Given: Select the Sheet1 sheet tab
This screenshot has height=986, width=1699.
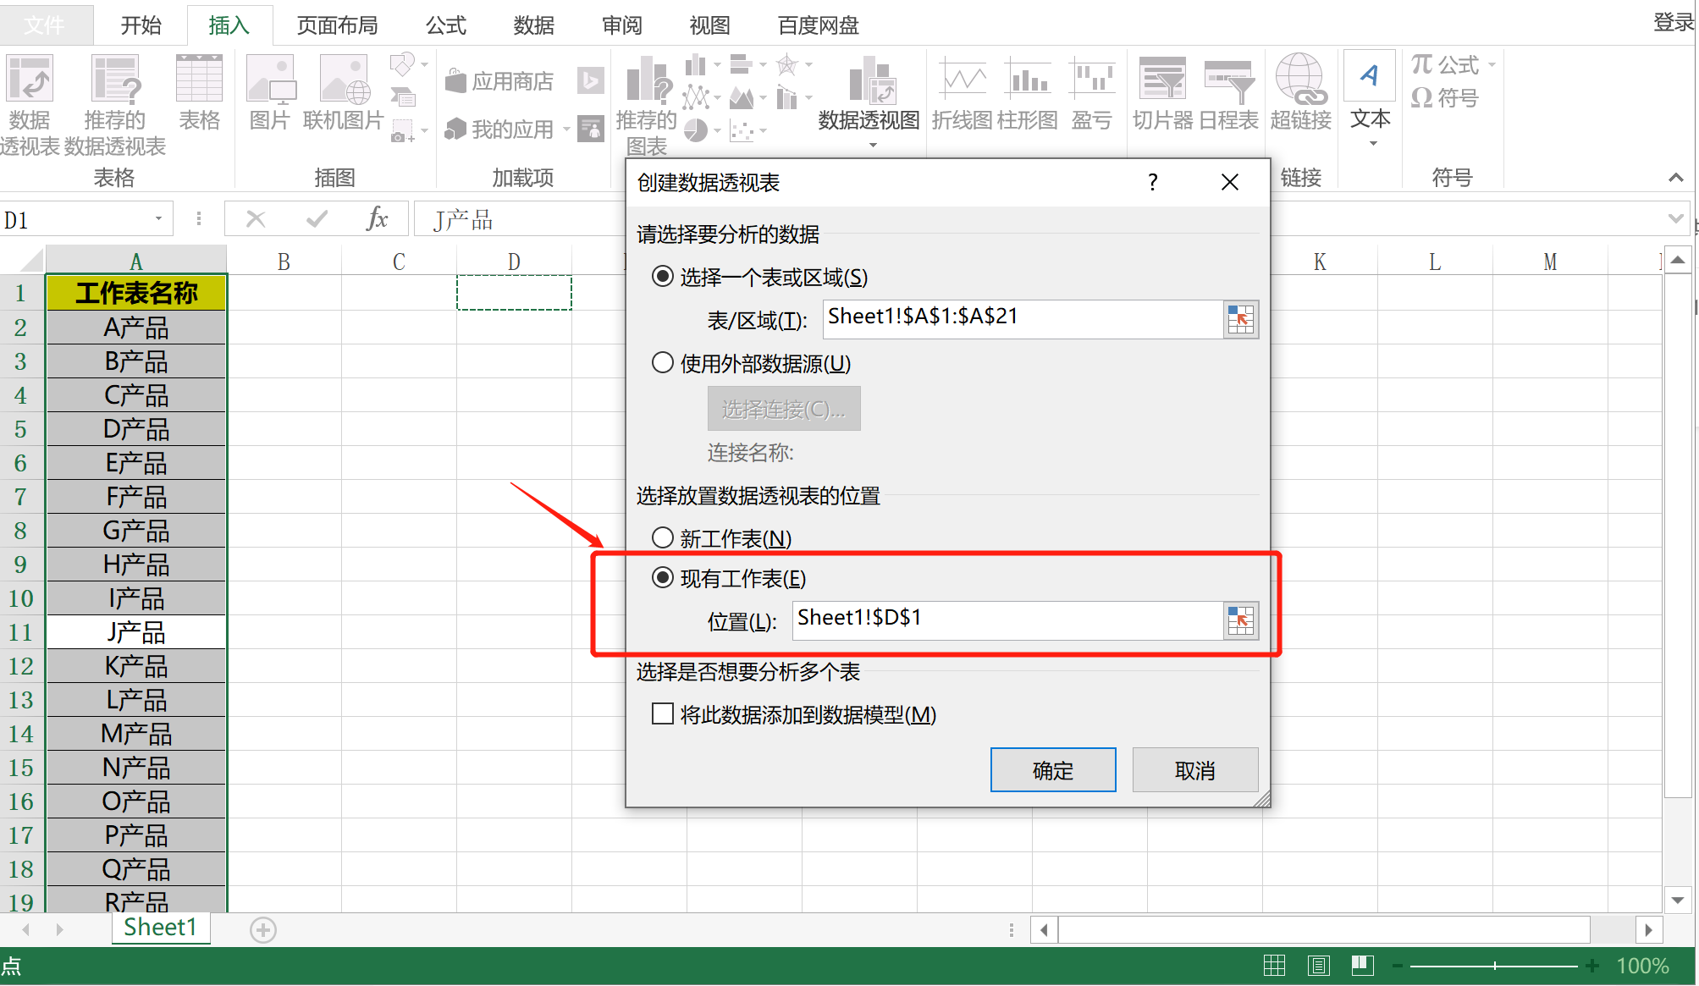Looking at the screenshot, I should coord(160,928).
